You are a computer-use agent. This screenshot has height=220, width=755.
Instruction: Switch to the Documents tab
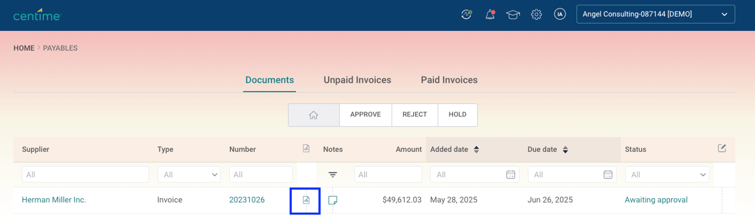coord(269,80)
